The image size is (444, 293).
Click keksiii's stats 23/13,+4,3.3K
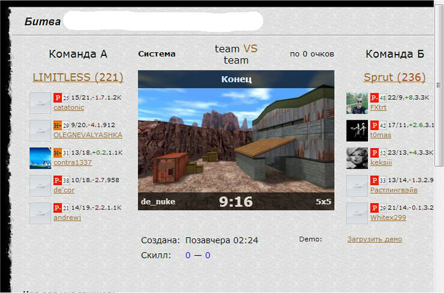coord(410,153)
